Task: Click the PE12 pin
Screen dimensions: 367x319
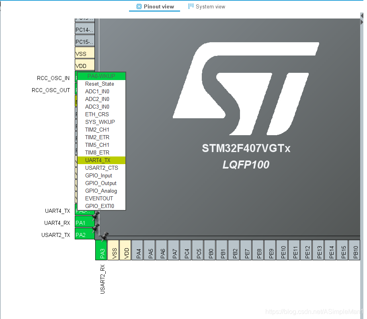Action: 306,250
